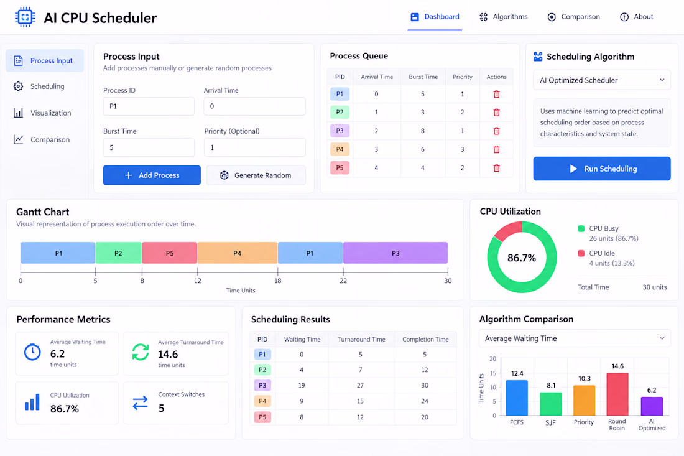684x456 pixels.
Task: Focus the Arrival Time input field
Action: 255,106
